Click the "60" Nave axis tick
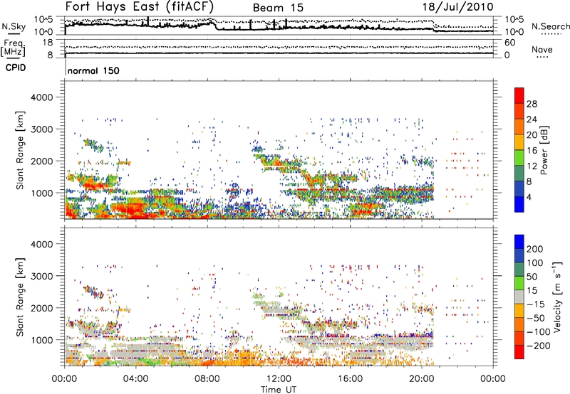 pos(509,43)
